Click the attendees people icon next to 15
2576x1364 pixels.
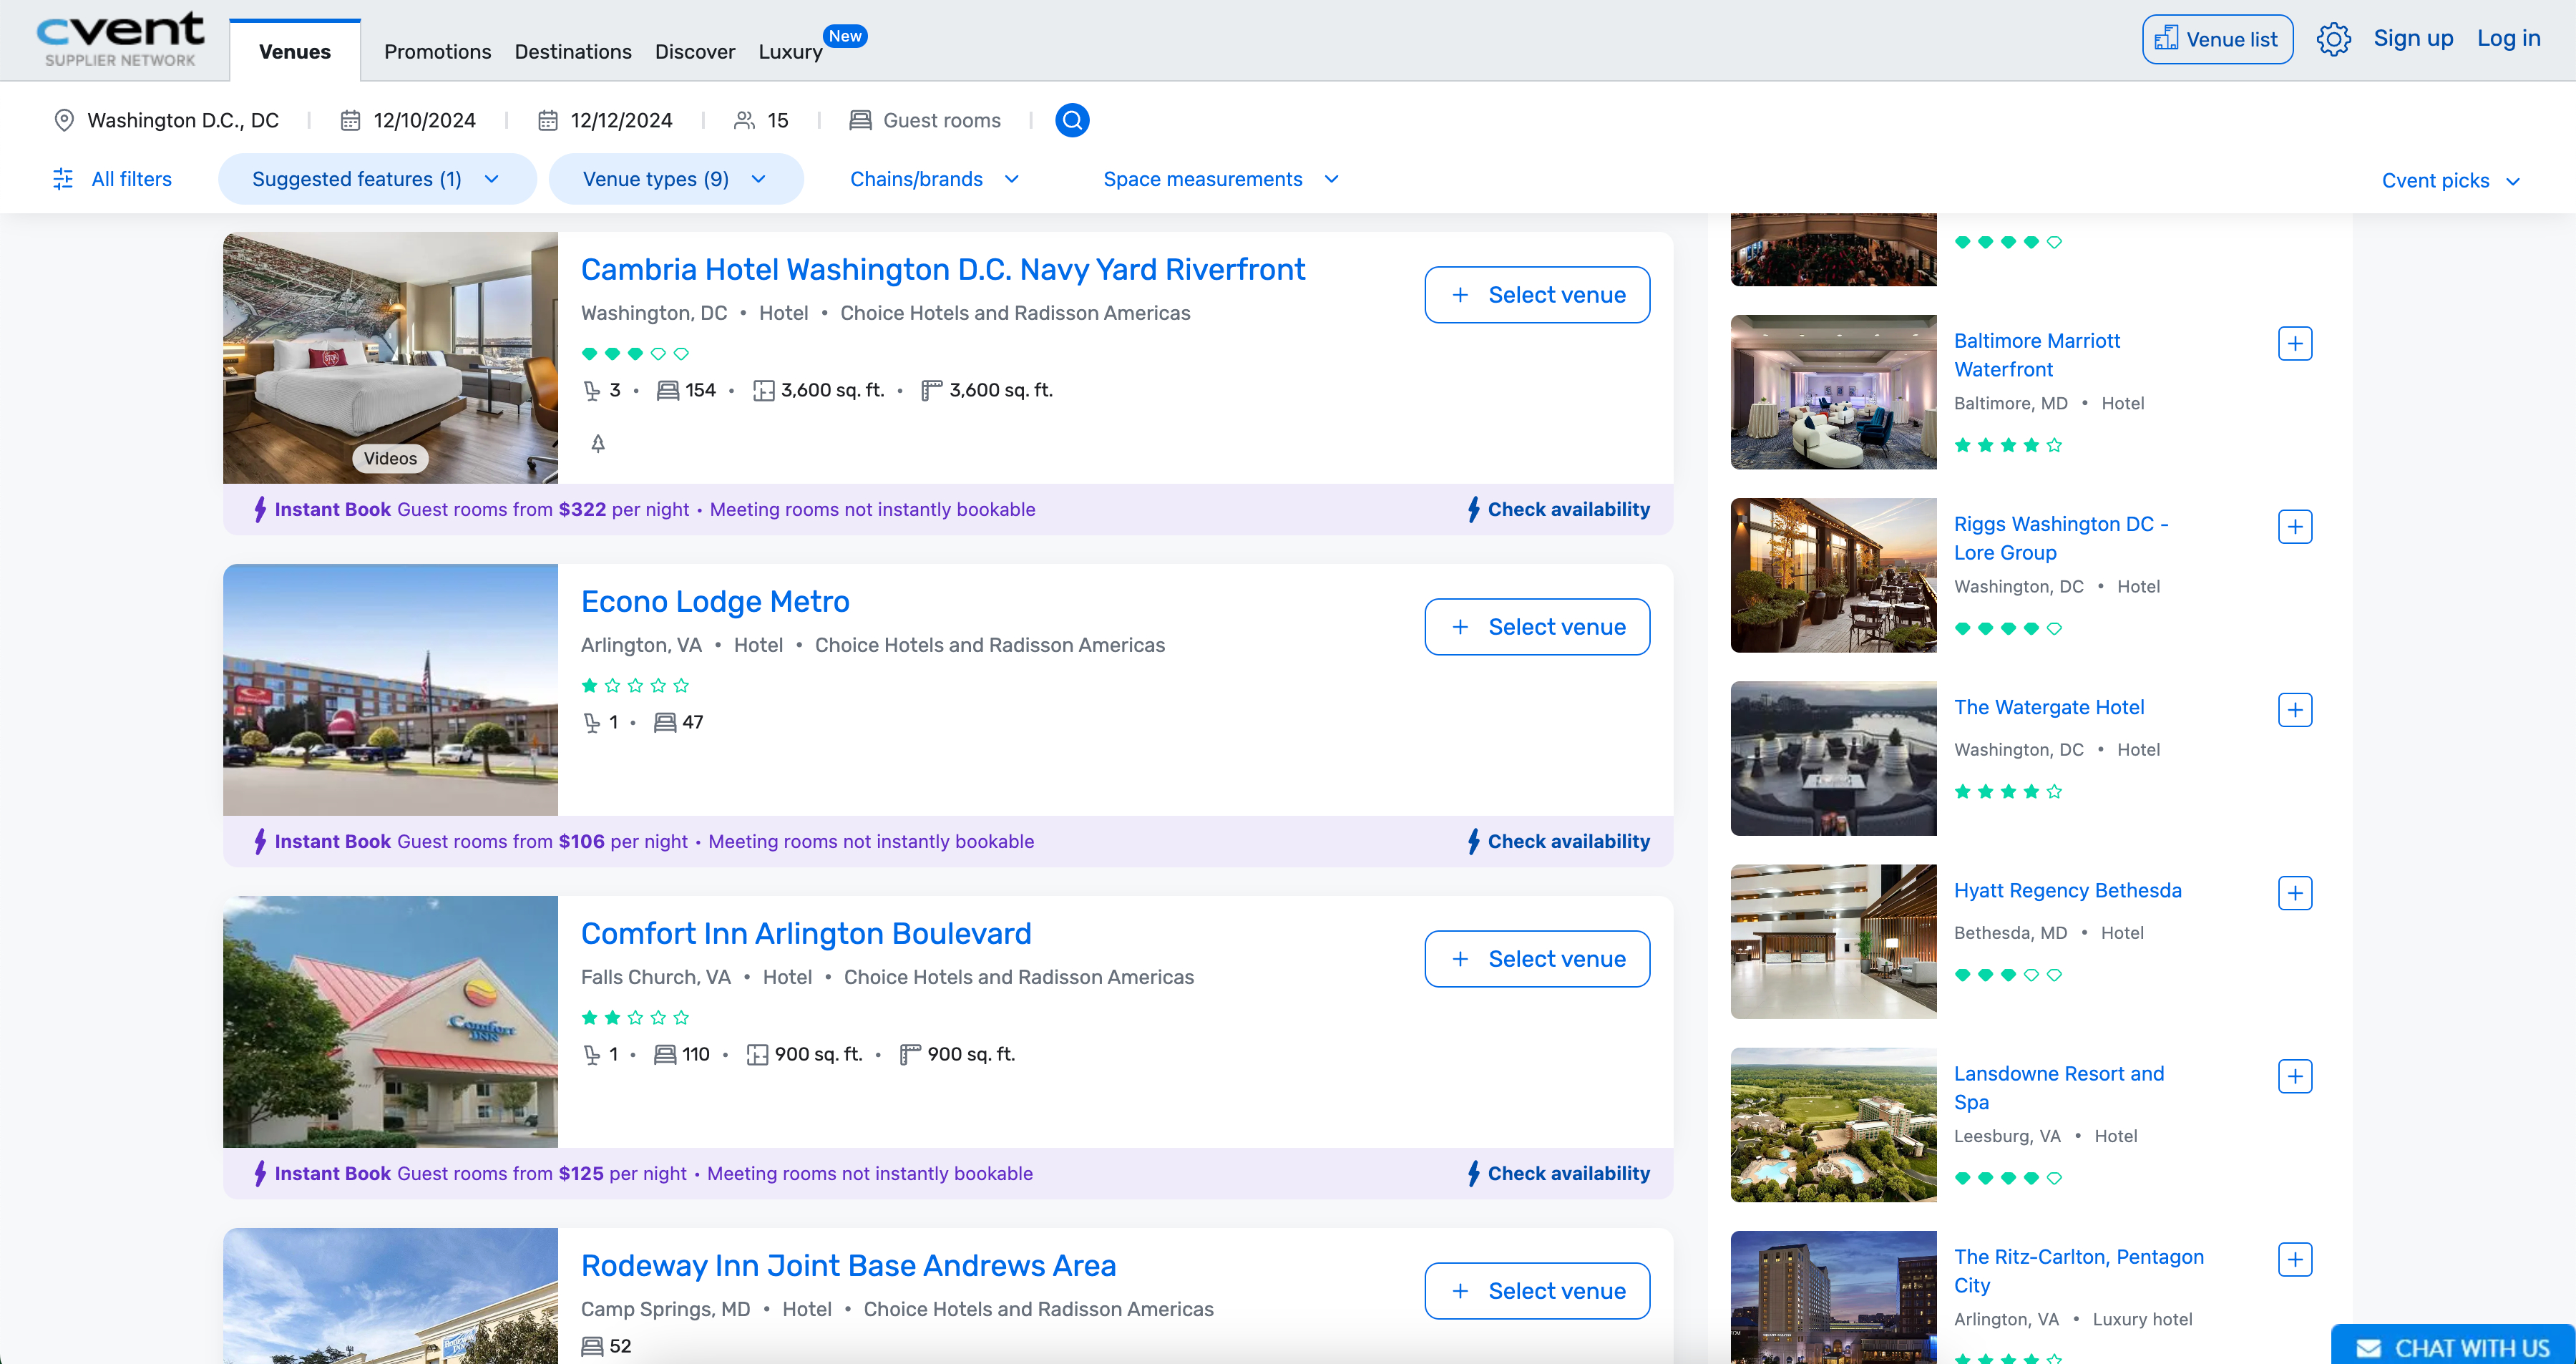pyautogui.click(x=744, y=120)
